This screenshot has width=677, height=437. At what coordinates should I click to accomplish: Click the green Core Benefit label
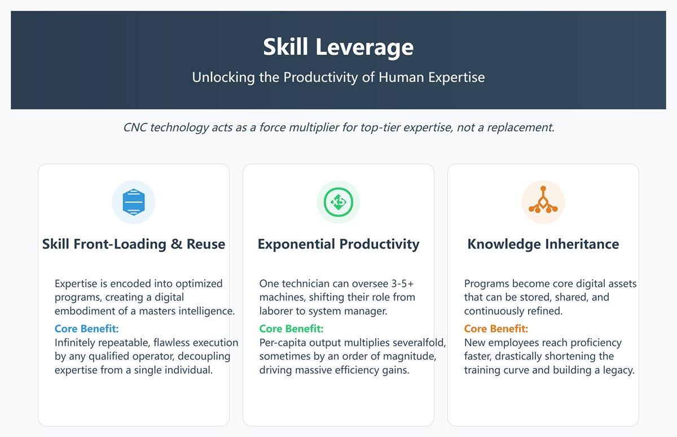pyautogui.click(x=292, y=329)
